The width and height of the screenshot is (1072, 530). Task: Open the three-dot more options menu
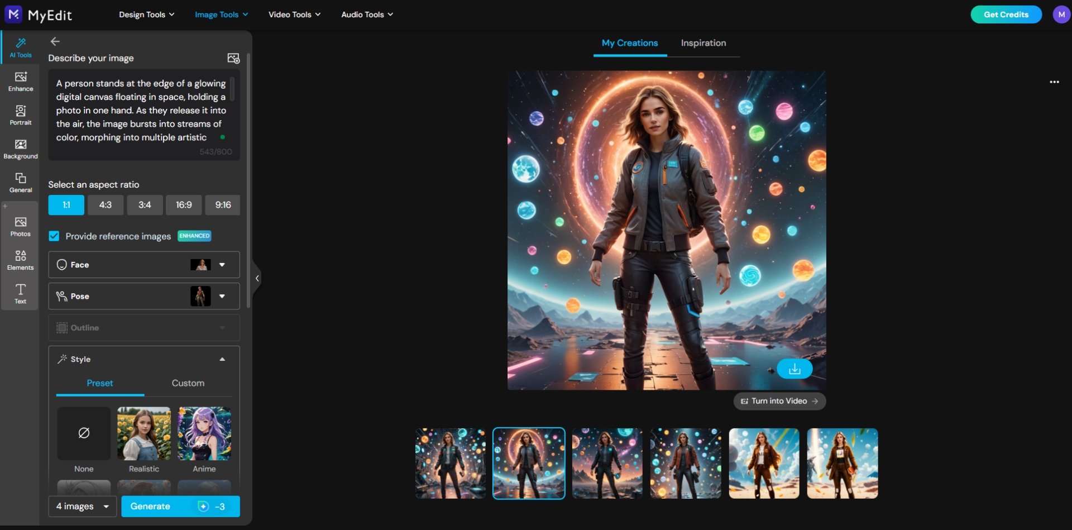click(x=1054, y=82)
